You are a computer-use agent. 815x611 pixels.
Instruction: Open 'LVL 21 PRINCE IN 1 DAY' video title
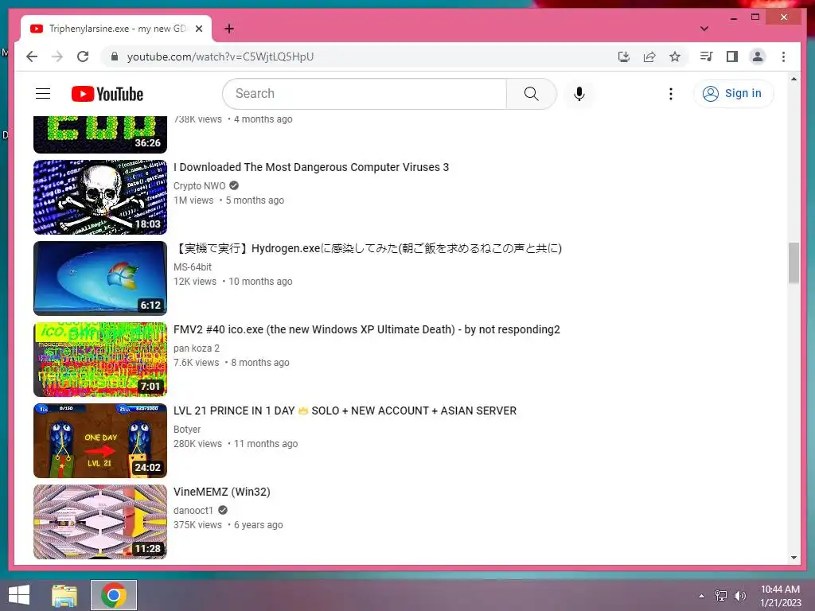[x=345, y=411]
